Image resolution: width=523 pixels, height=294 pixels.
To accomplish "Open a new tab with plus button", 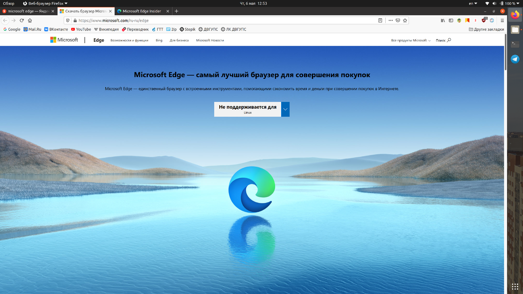I will tap(177, 11).
